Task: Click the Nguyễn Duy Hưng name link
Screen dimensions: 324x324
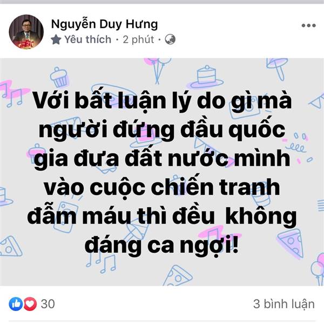Action: pyautogui.click(x=104, y=24)
